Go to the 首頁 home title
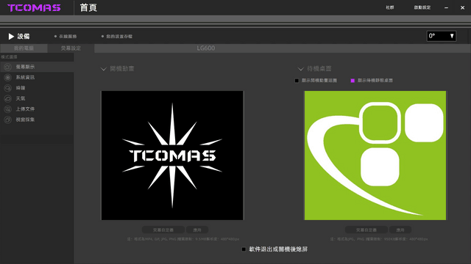This screenshot has height=264, width=471. coord(88,8)
